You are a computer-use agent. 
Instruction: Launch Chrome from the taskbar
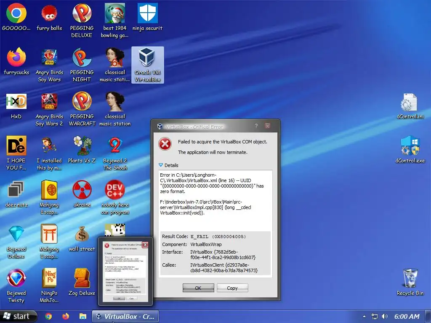48,316
